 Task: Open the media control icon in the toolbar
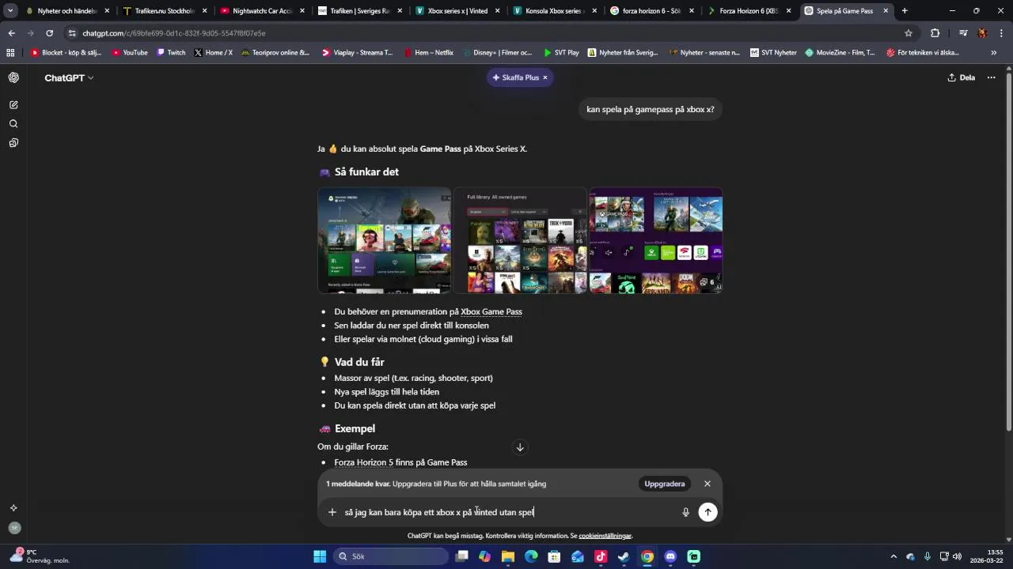pos(962,33)
